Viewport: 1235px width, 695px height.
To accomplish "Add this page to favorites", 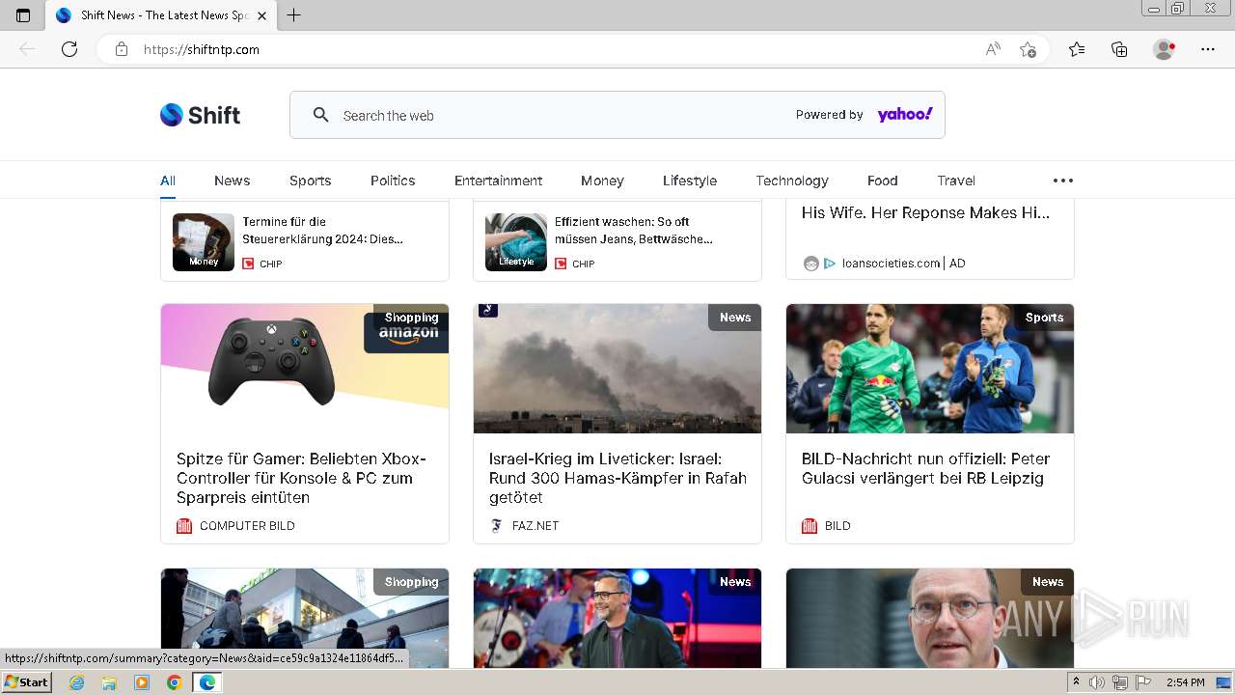I will click(1028, 49).
